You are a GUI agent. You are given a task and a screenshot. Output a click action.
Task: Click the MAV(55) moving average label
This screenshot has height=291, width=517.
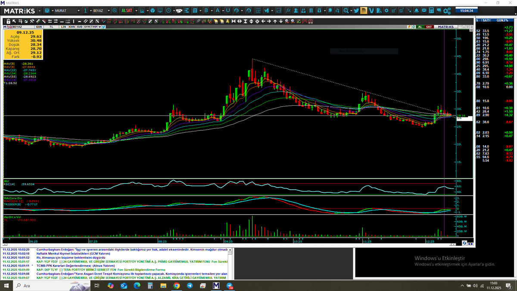[9, 76]
